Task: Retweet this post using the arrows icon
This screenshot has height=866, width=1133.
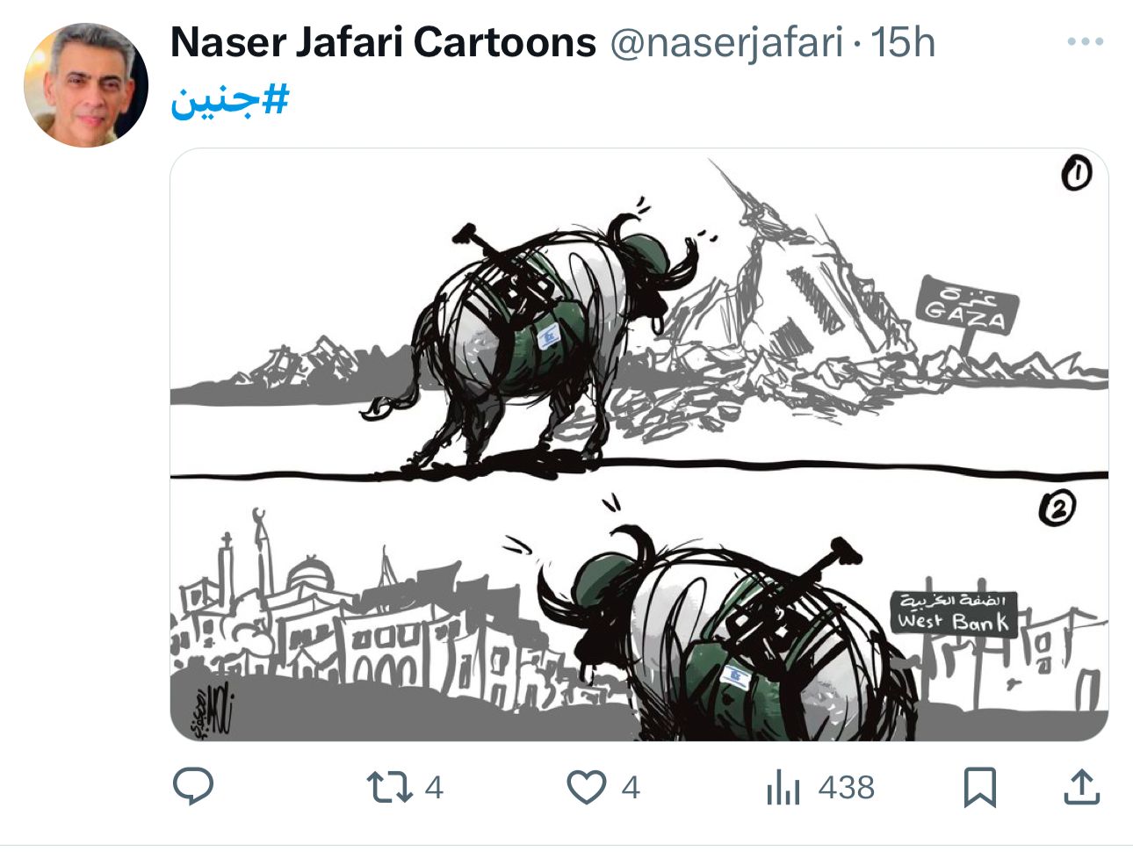Action: pos(390,787)
